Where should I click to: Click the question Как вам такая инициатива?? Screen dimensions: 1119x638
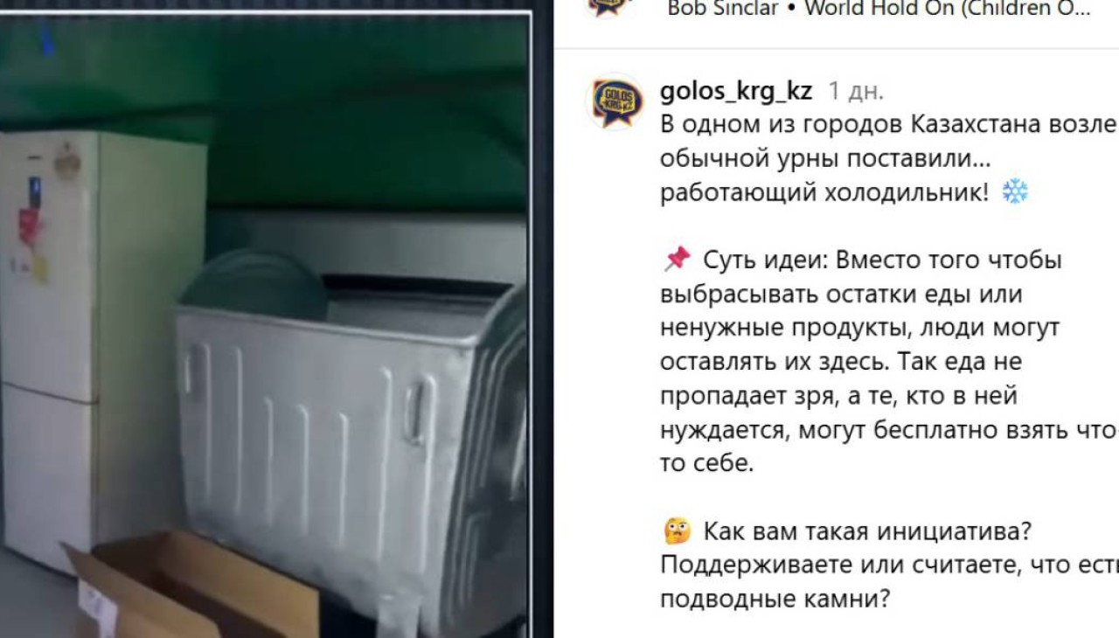pos(868,531)
